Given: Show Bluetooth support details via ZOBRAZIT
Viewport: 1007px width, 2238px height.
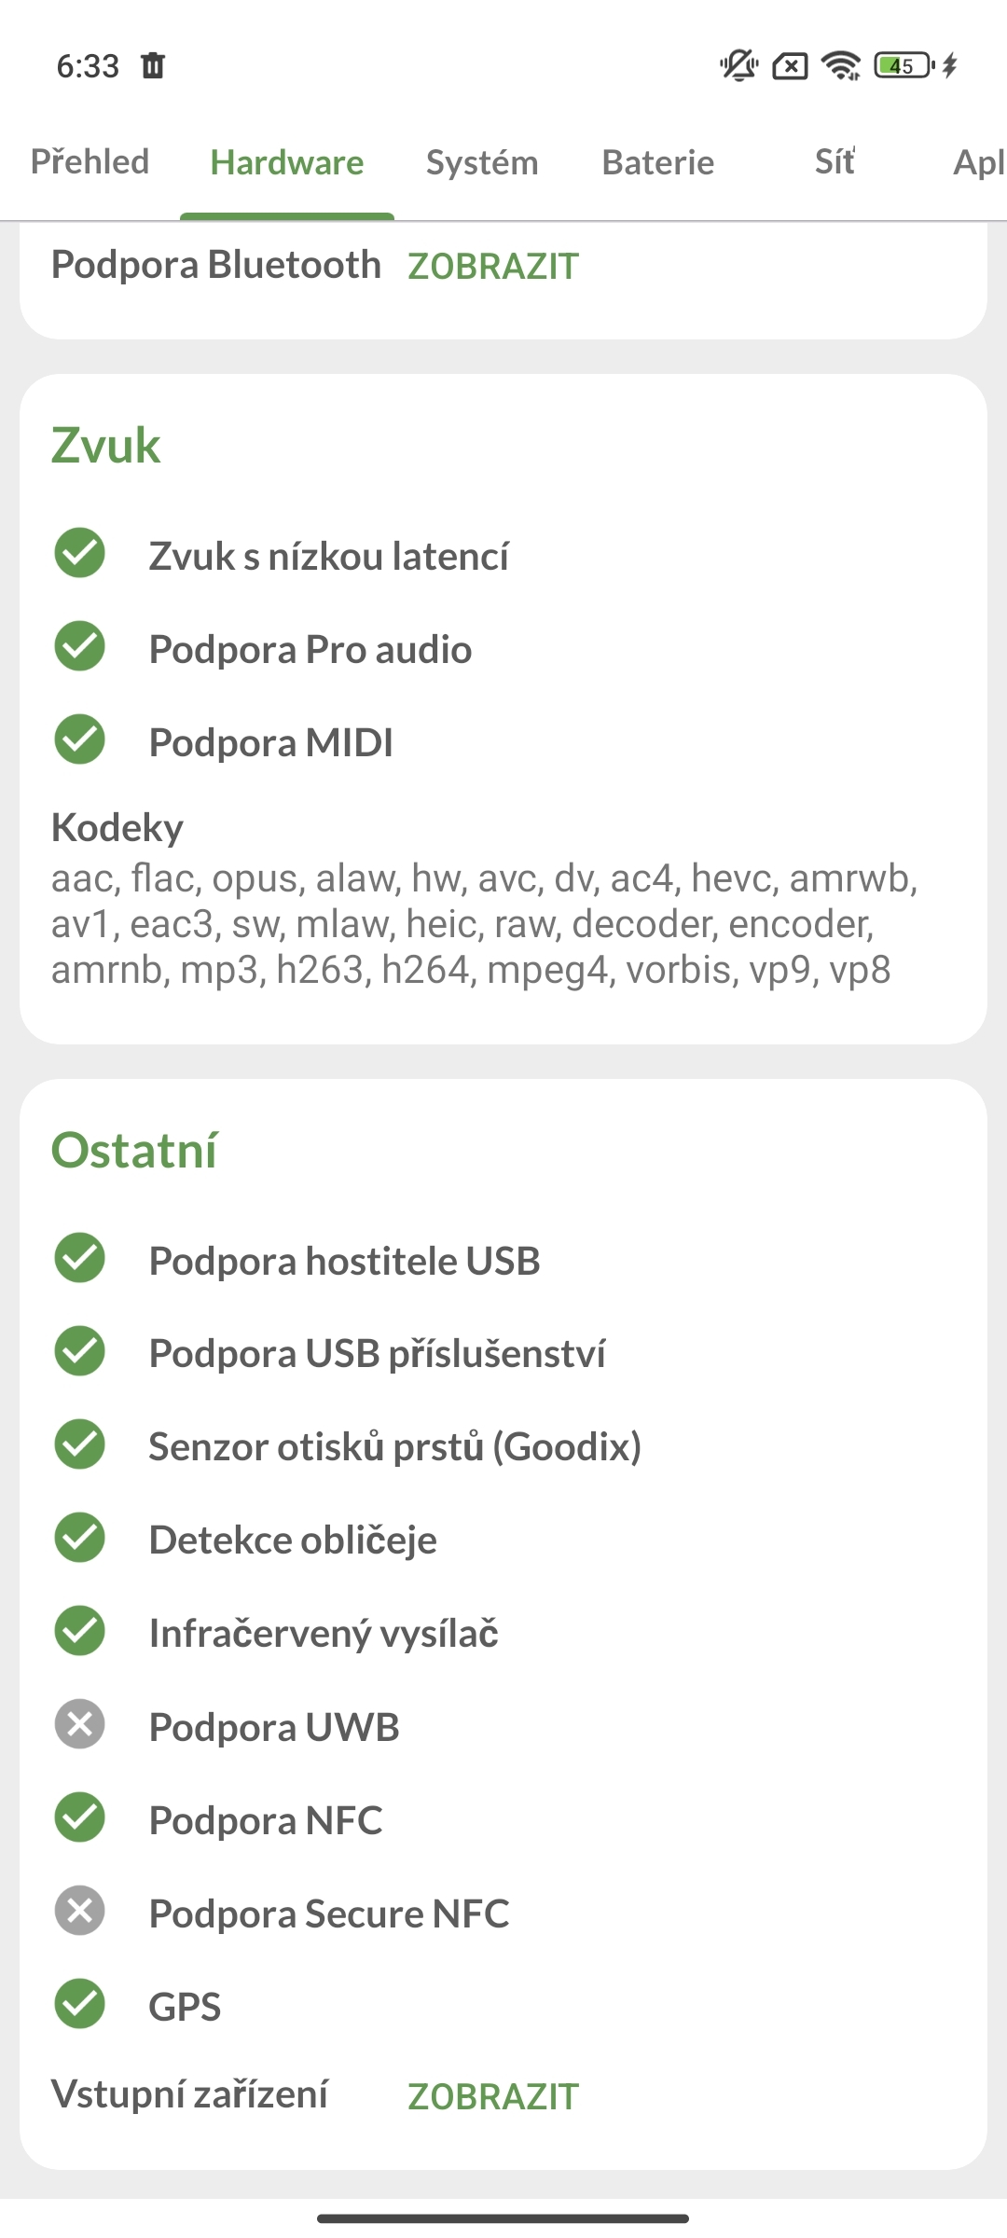Looking at the screenshot, I should [493, 267].
